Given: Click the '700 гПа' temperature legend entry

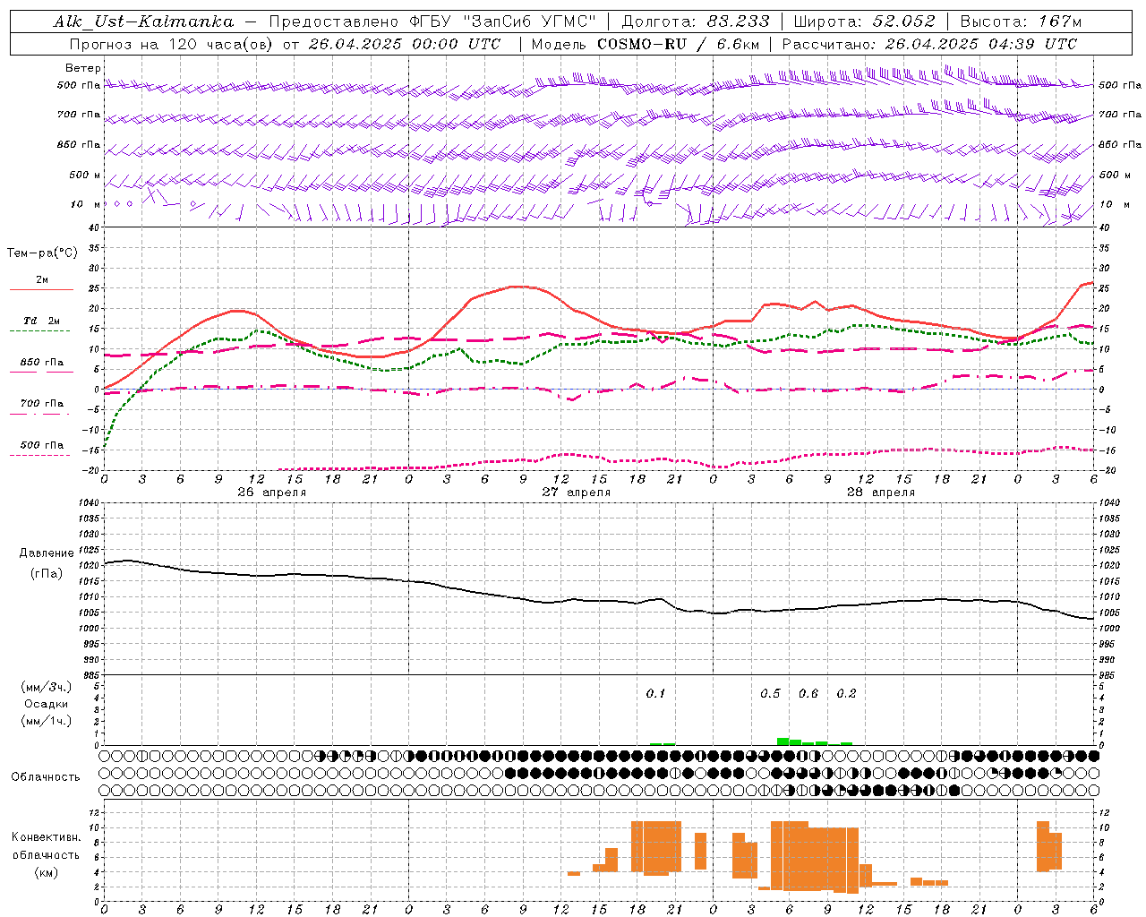Looking at the screenshot, I should click(42, 404).
